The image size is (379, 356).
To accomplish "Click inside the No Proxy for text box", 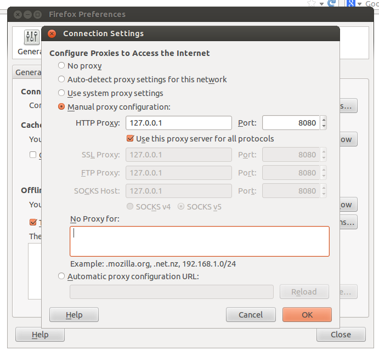I will 200,241.
